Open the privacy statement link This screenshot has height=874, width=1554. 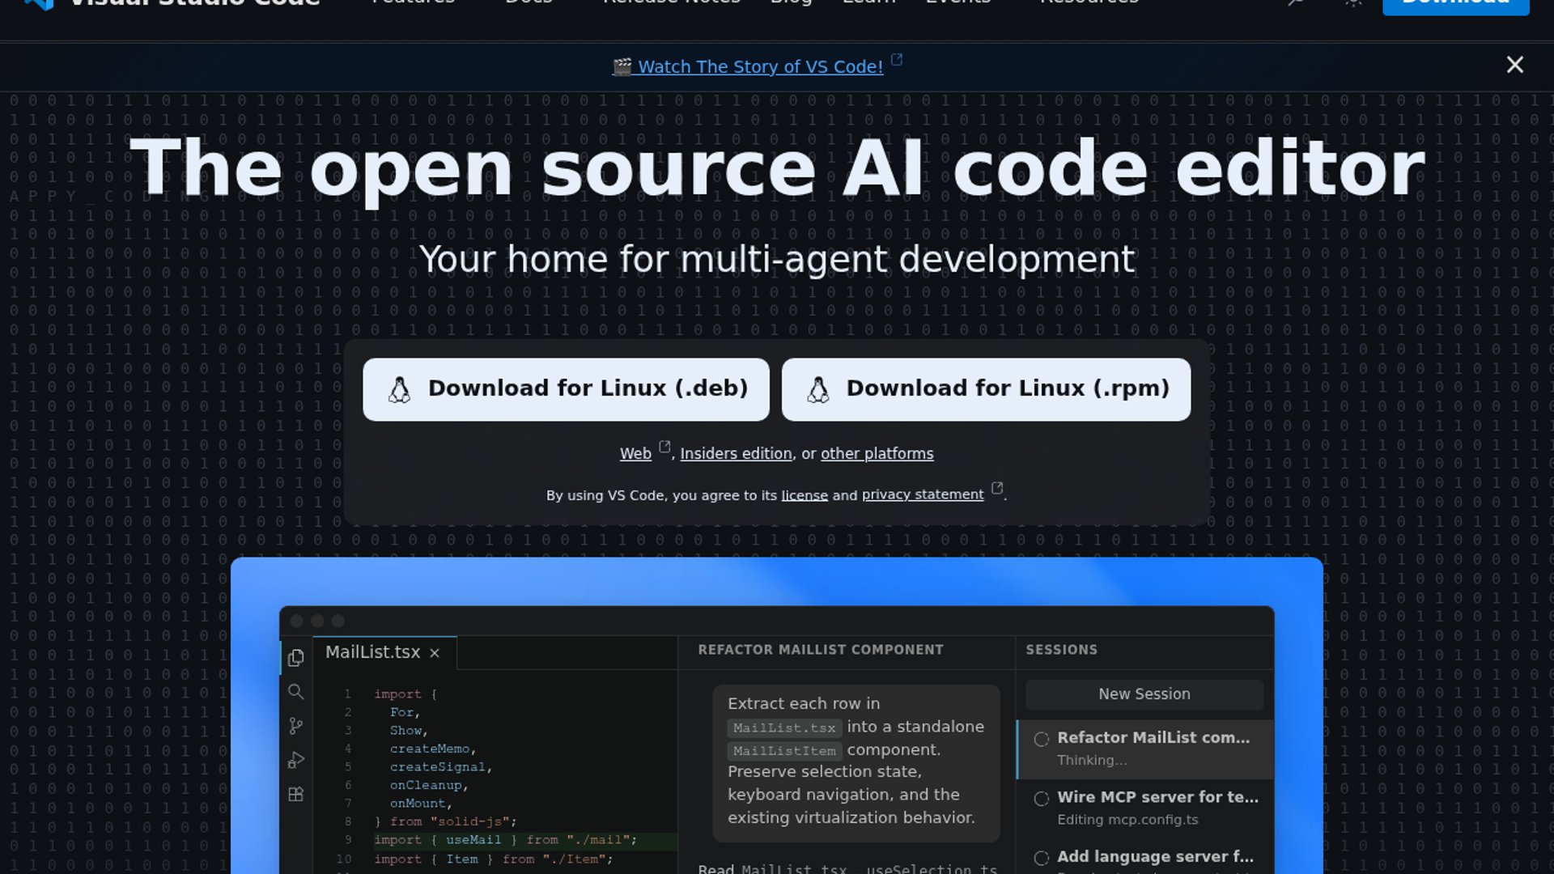[923, 494]
